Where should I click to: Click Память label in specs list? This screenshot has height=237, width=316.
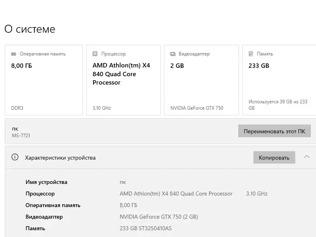coord(35,228)
